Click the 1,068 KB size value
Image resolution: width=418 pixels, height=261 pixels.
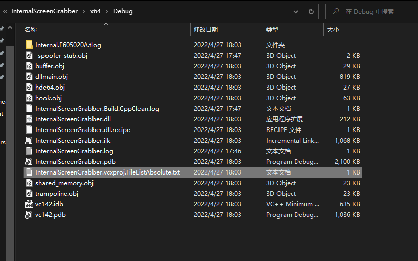pos(347,141)
